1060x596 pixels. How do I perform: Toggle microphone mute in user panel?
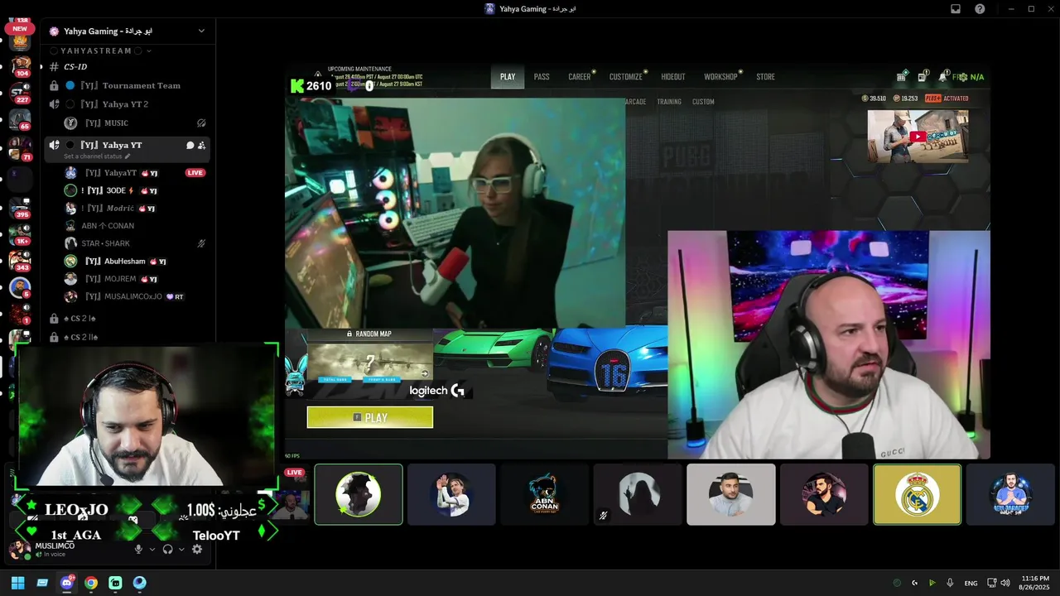[x=138, y=549]
